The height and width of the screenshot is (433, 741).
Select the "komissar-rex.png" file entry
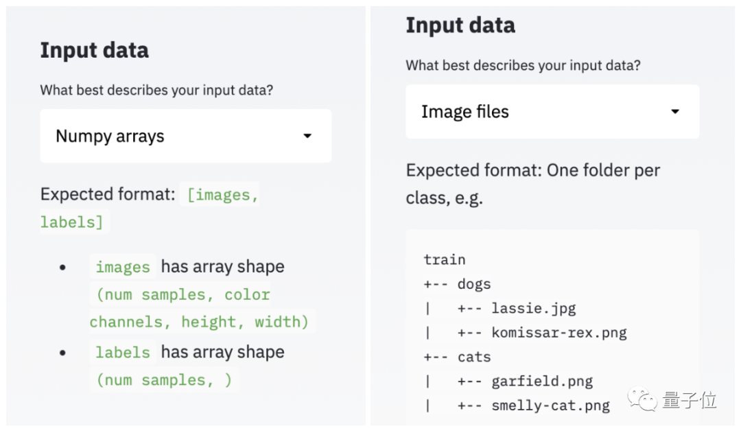pyautogui.click(x=559, y=333)
